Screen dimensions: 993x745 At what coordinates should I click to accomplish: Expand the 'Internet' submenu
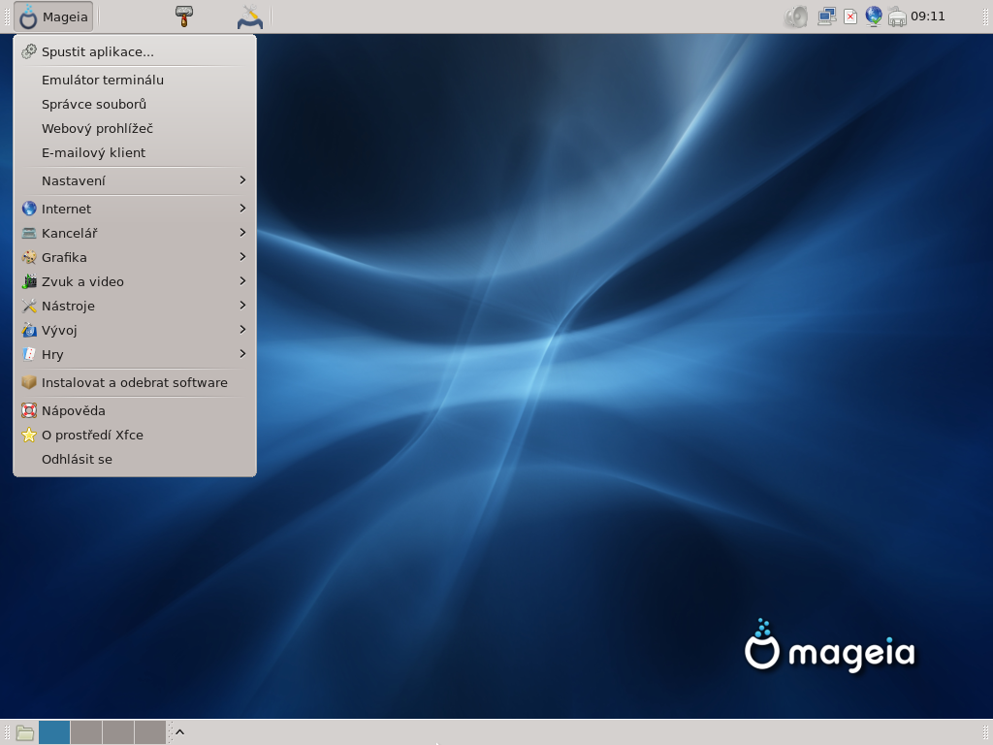pyautogui.click(x=134, y=209)
